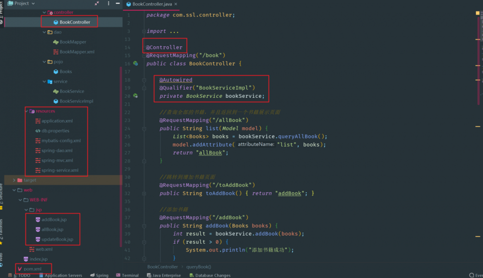
Task: Open the Spring tool window
Action: tap(99, 276)
